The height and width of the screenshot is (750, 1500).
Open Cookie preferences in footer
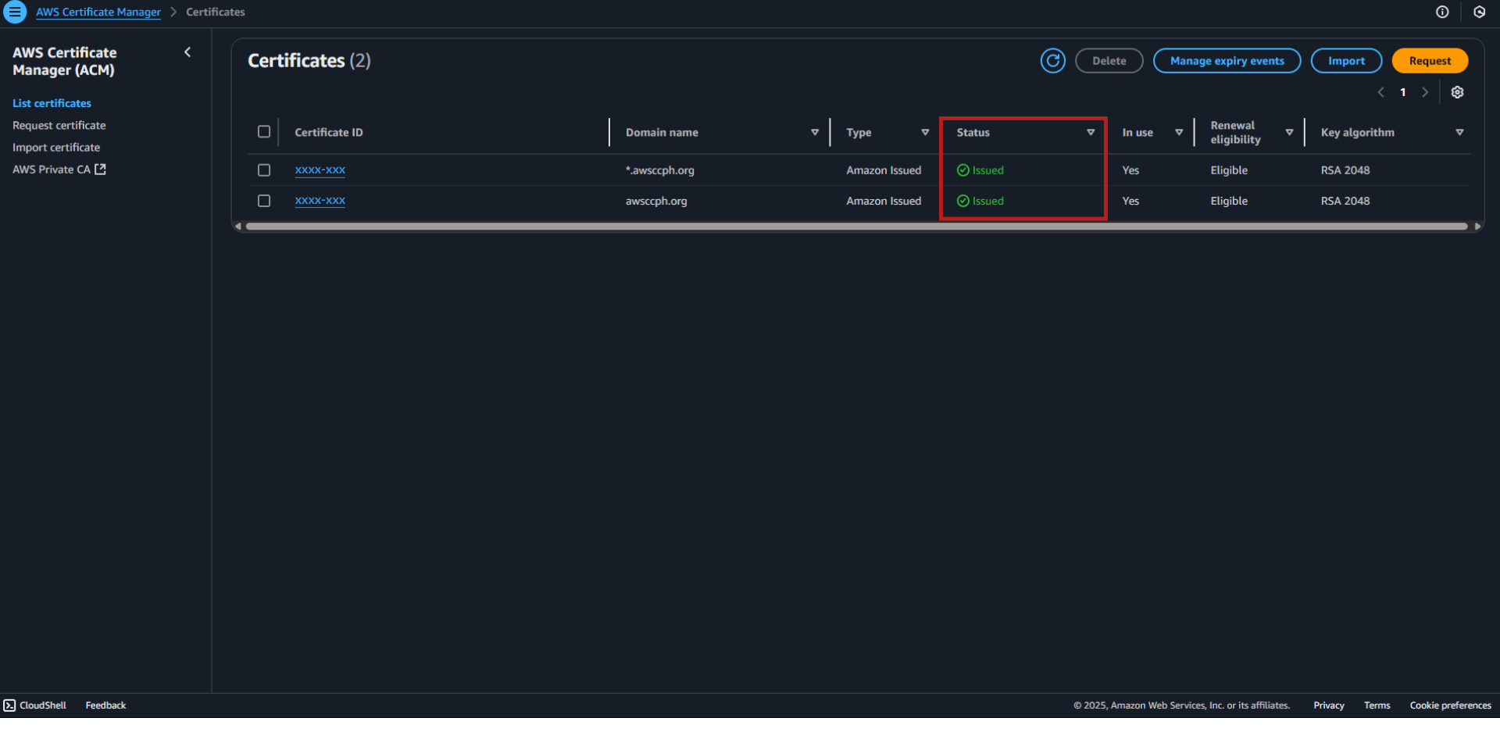click(1451, 705)
